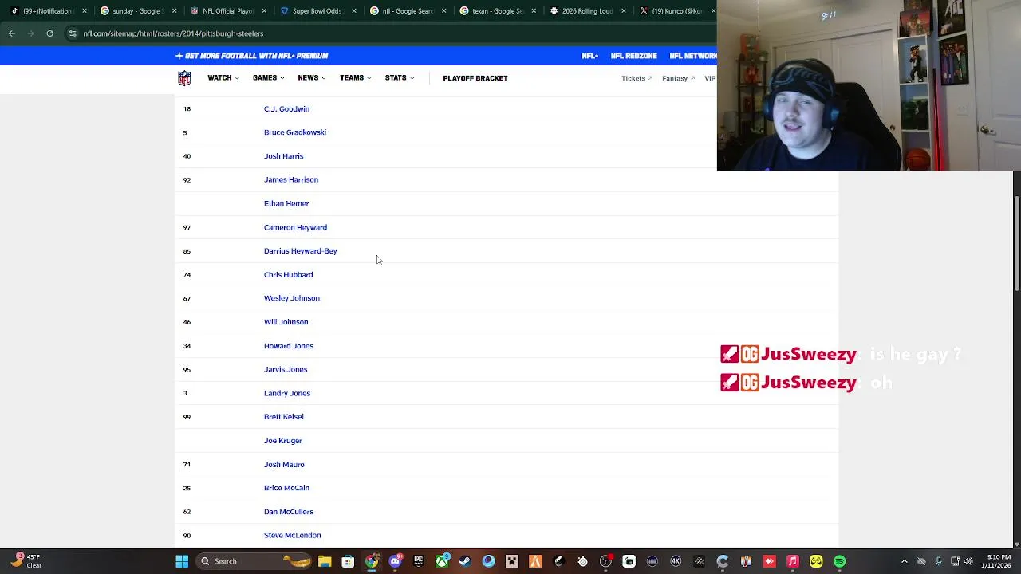Open Will Johnson player link

click(x=286, y=322)
